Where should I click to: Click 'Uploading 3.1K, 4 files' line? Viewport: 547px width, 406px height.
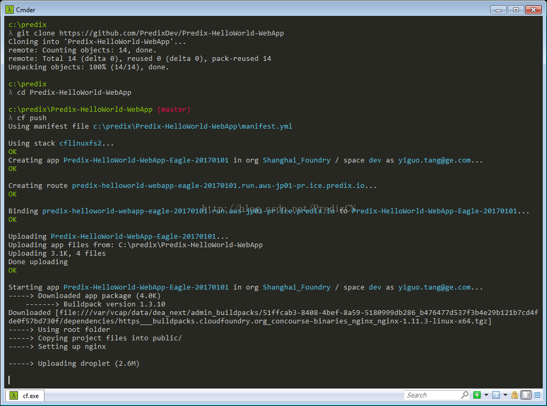pyautogui.click(x=57, y=254)
